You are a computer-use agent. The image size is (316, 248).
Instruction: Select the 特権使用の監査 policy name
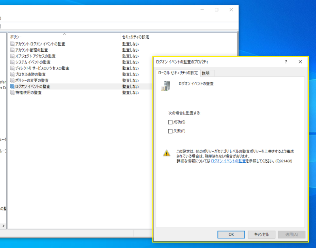28,92
